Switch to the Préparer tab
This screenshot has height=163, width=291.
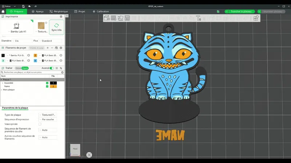coord(16,12)
